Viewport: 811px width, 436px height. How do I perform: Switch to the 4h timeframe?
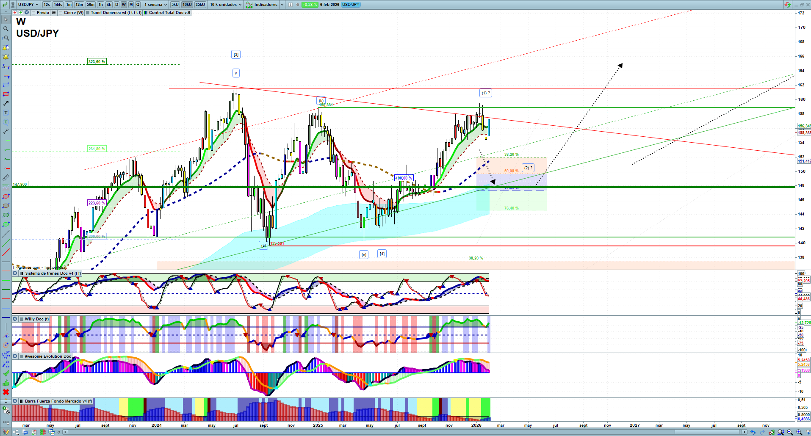tap(109, 5)
